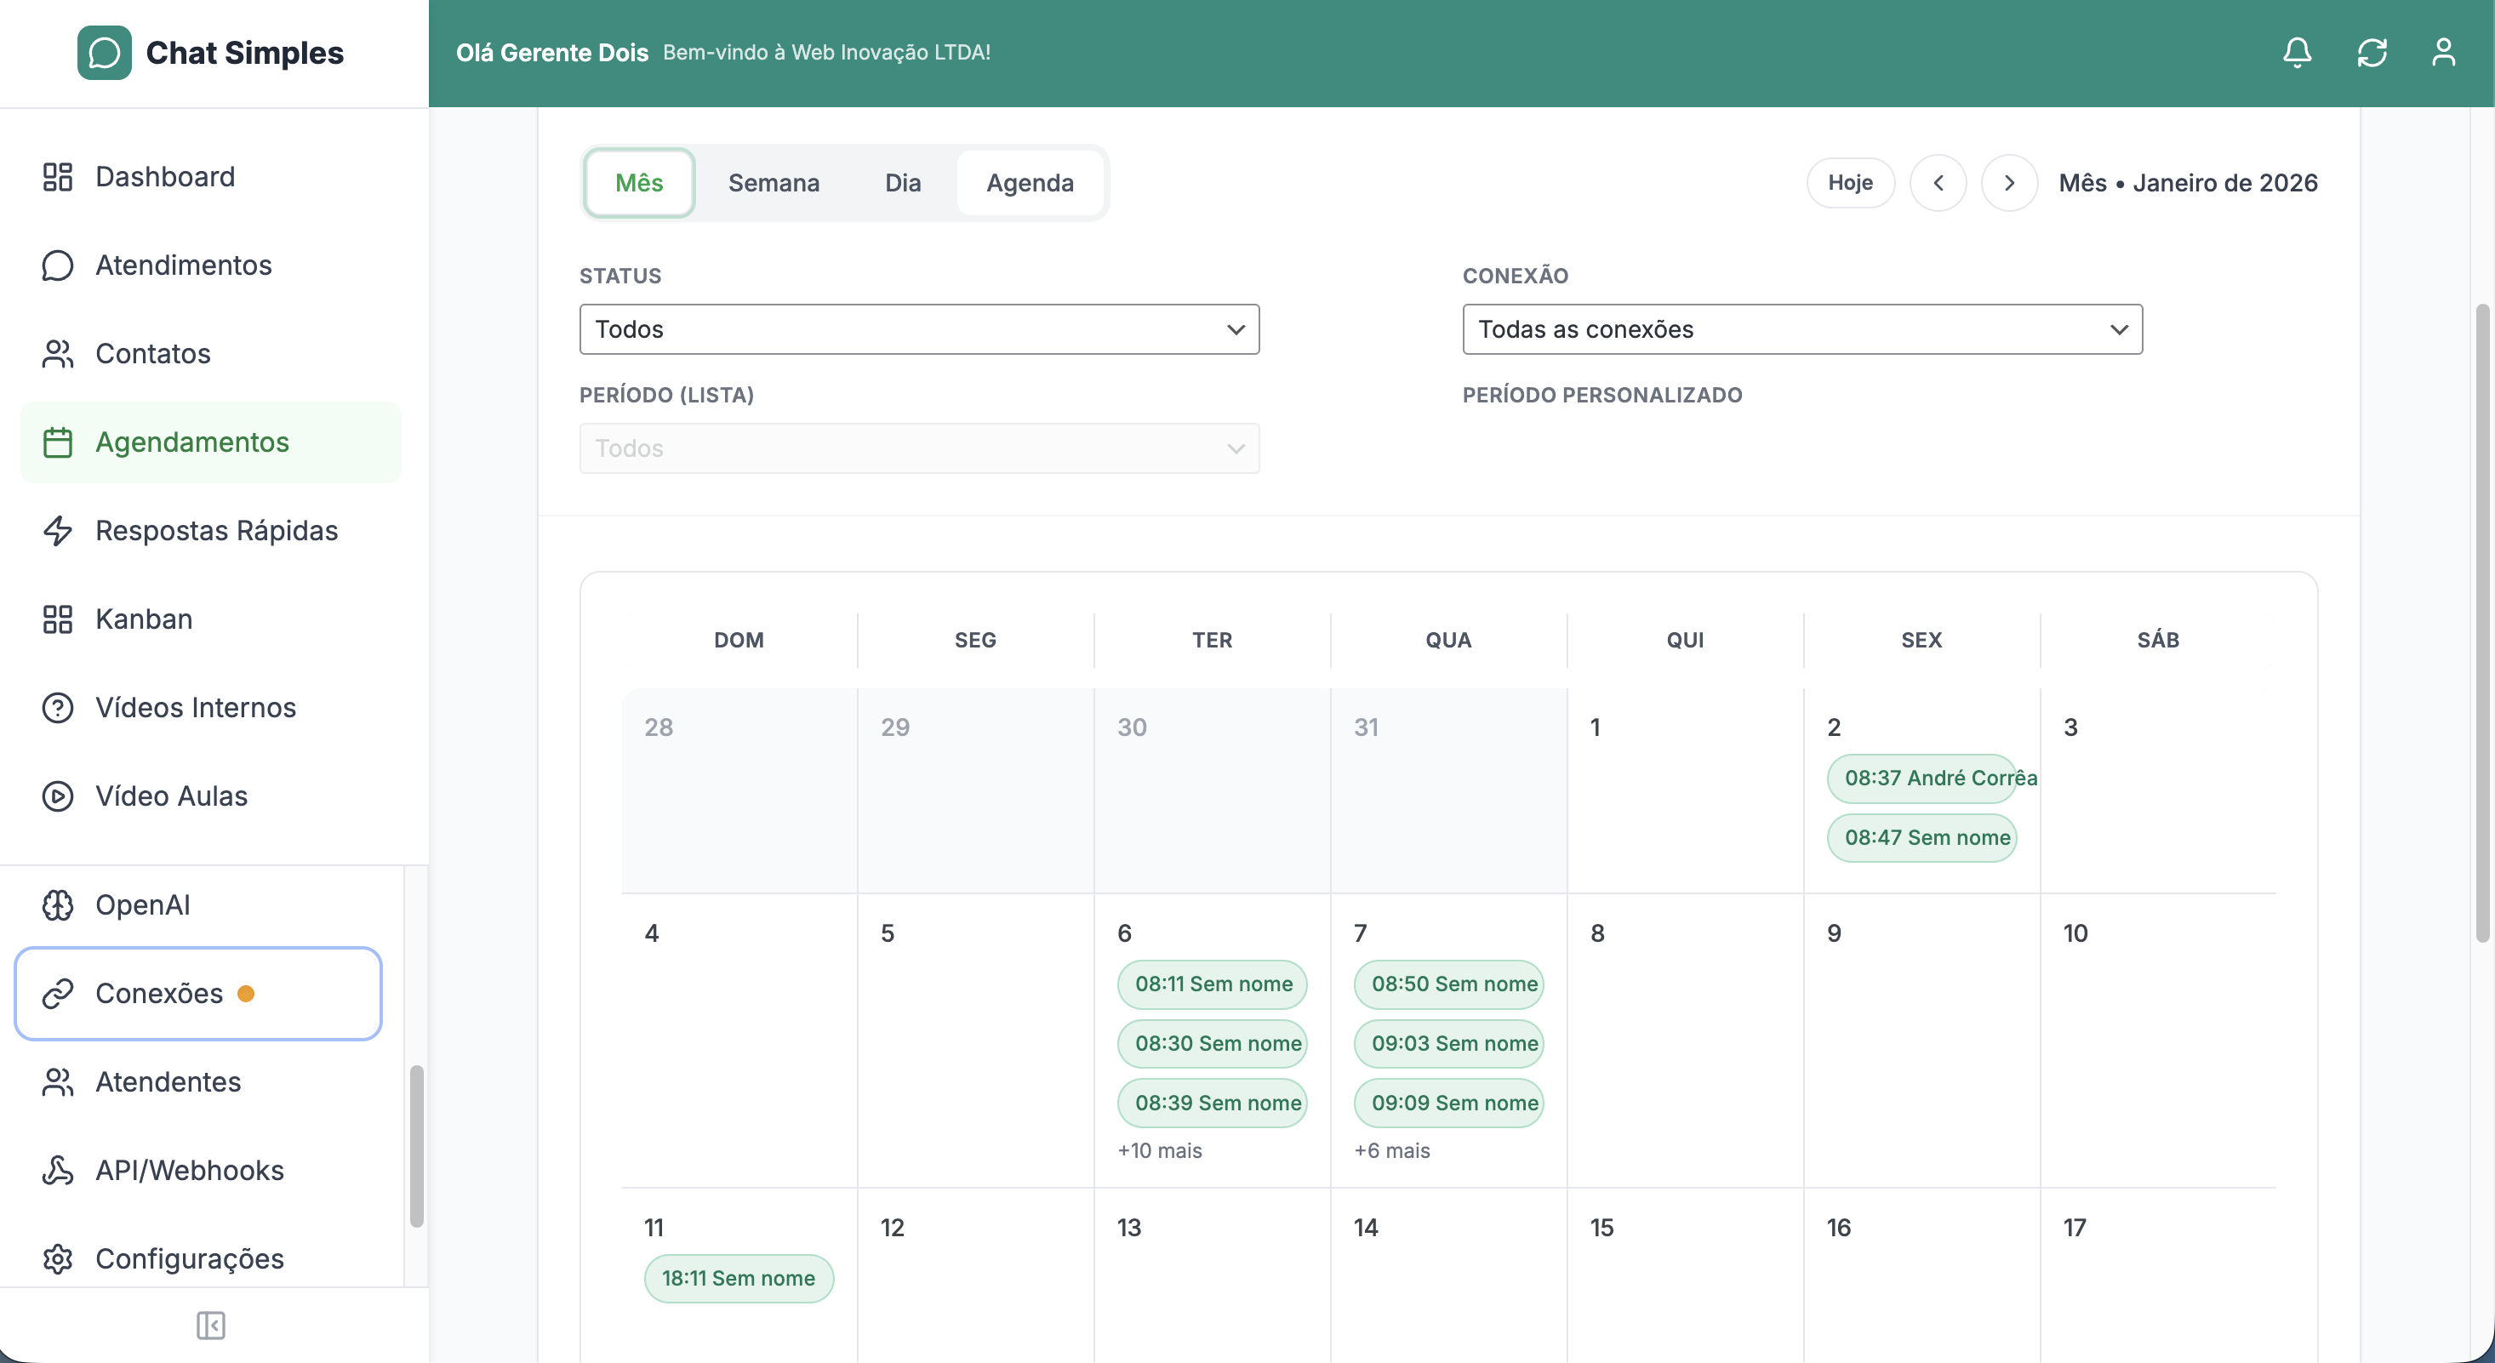This screenshot has width=2495, height=1363.
Task: Open the PERÍODO (LISTA) dropdown
Action: coord(918,448)
